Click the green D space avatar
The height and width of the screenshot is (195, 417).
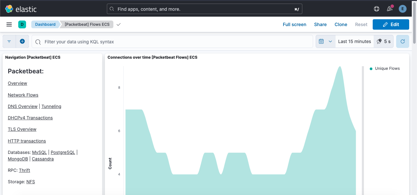click(22, 24)
